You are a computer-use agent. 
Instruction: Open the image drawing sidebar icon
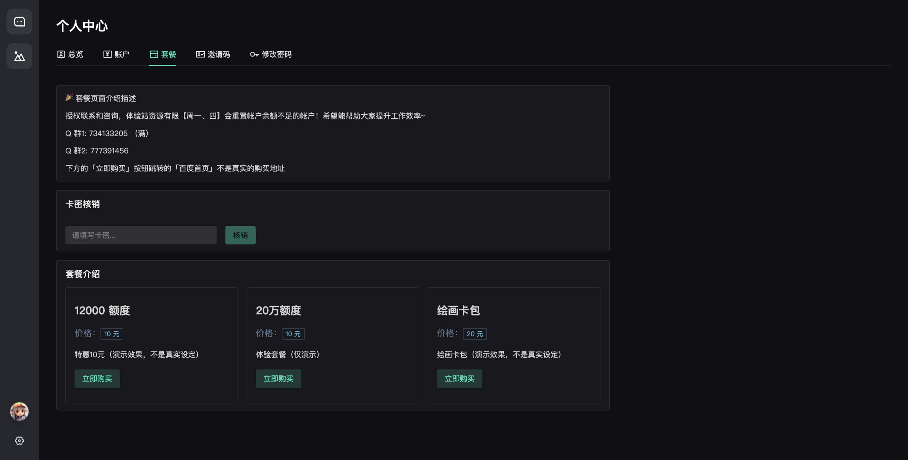tap(19, 56)
